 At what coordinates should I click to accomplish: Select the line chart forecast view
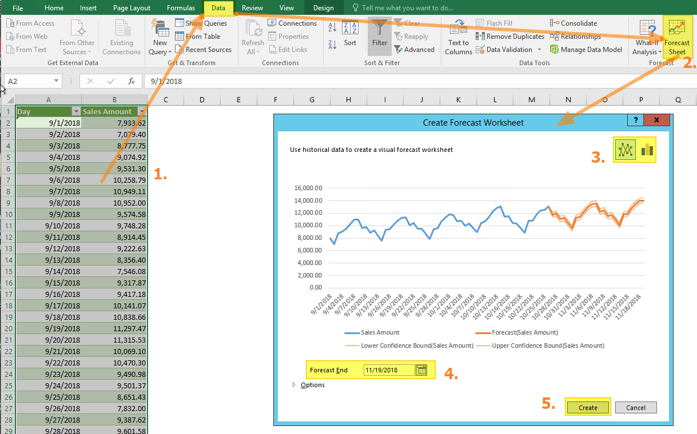(x=625, y=149)
